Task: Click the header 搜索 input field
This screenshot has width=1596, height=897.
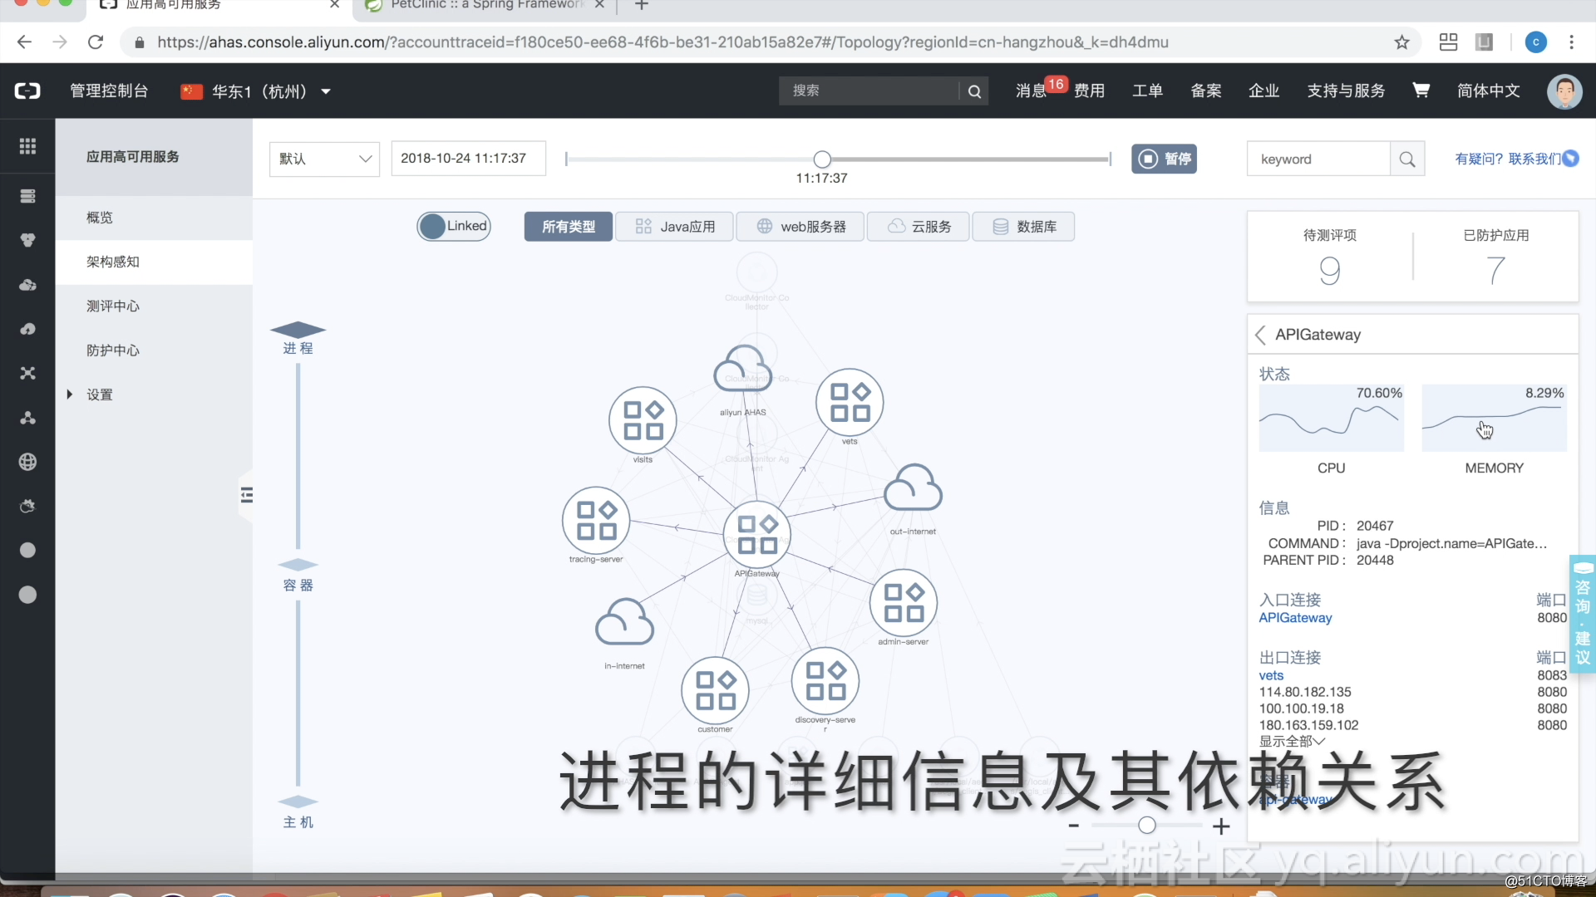Action: pos(869,91)
